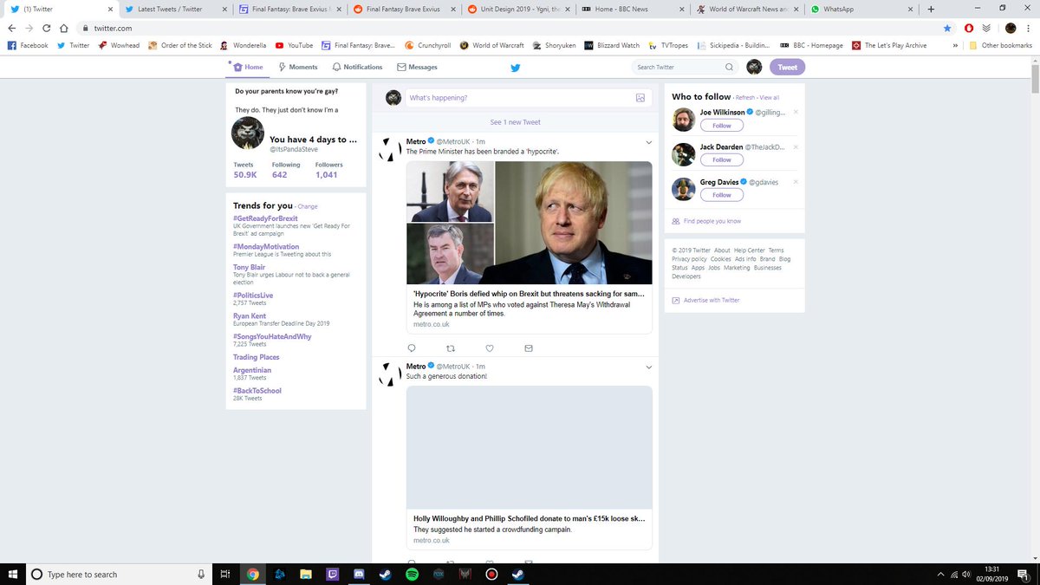Switch to Latest Tweets / Twitter tab
This screenshot has width=1040, height=585.
176,9
